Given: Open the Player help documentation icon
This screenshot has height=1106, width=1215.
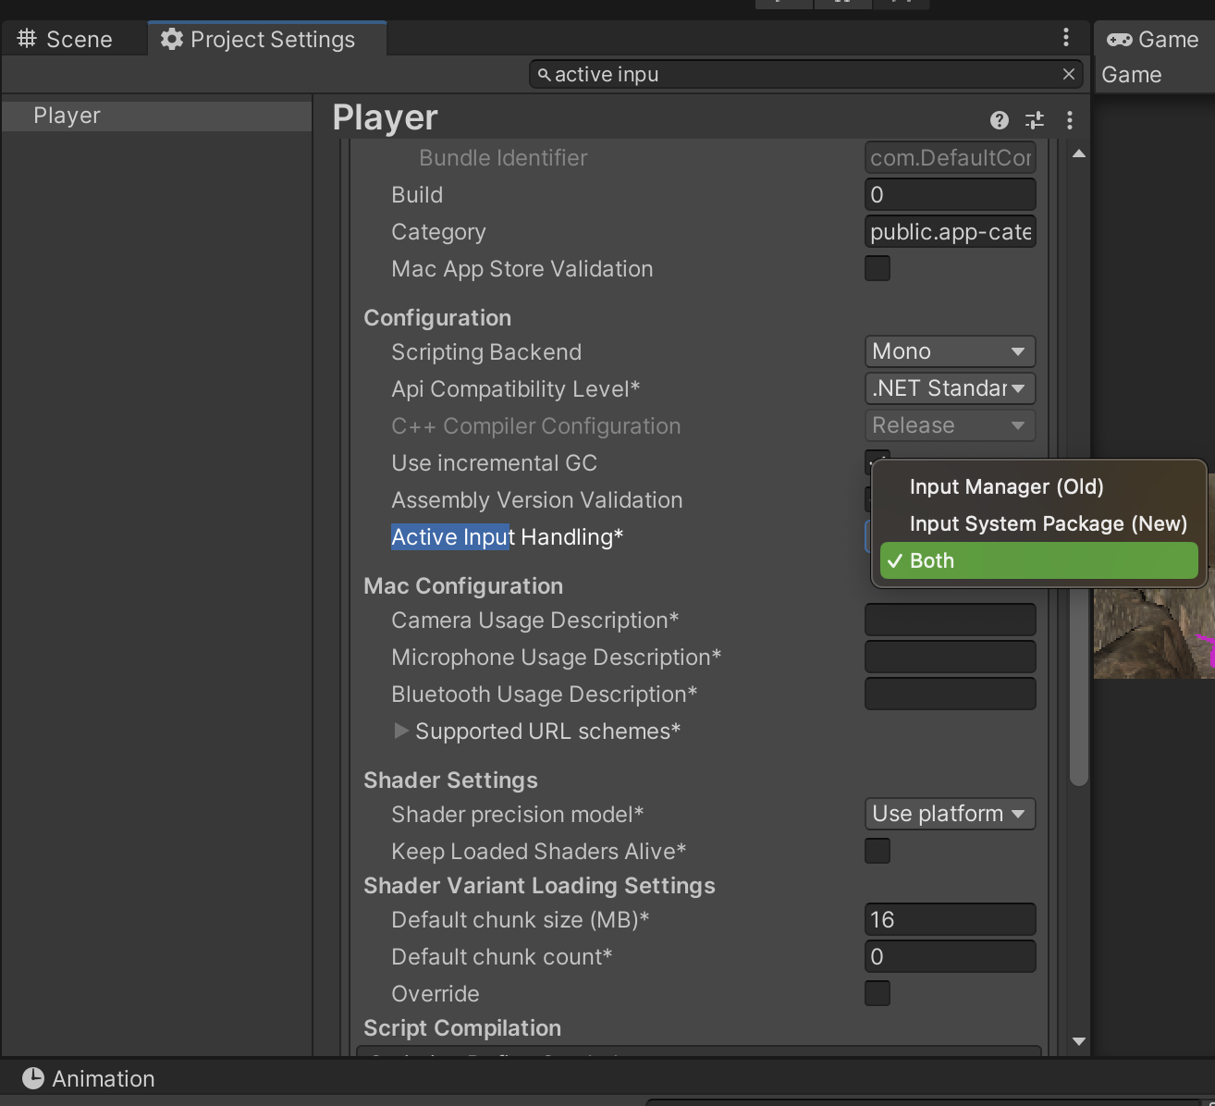Looking at the screenshot, I should 999,119.
